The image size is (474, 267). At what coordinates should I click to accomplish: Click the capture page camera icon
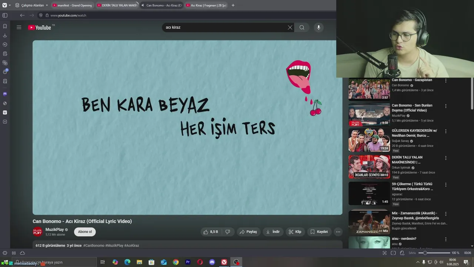click(x=384, y=253)
